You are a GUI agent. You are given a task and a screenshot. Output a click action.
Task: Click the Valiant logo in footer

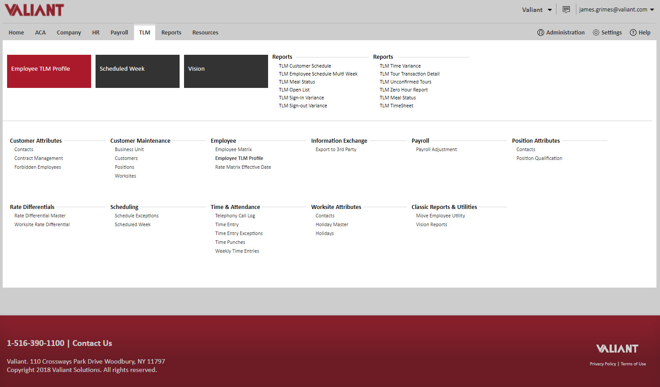coord(617,349)
